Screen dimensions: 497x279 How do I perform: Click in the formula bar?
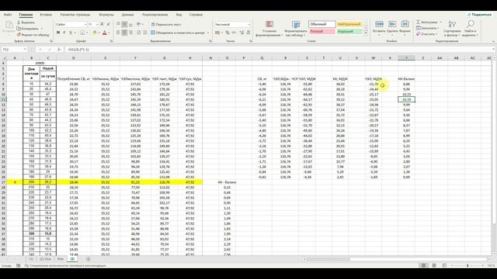(x=279, y=50)
